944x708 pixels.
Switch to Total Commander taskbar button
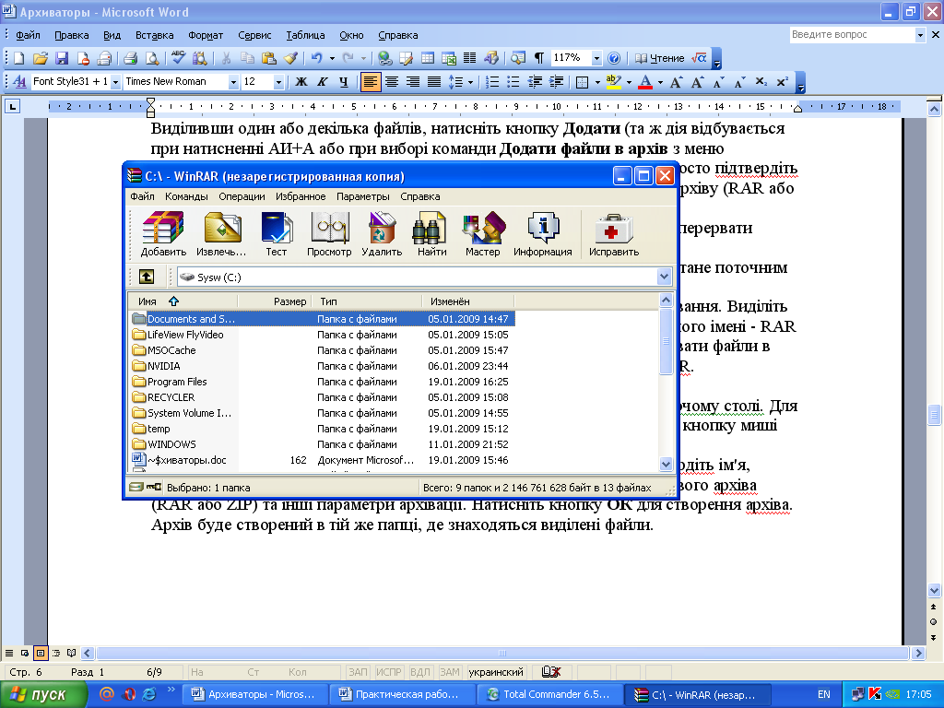[x=552, y=694]
